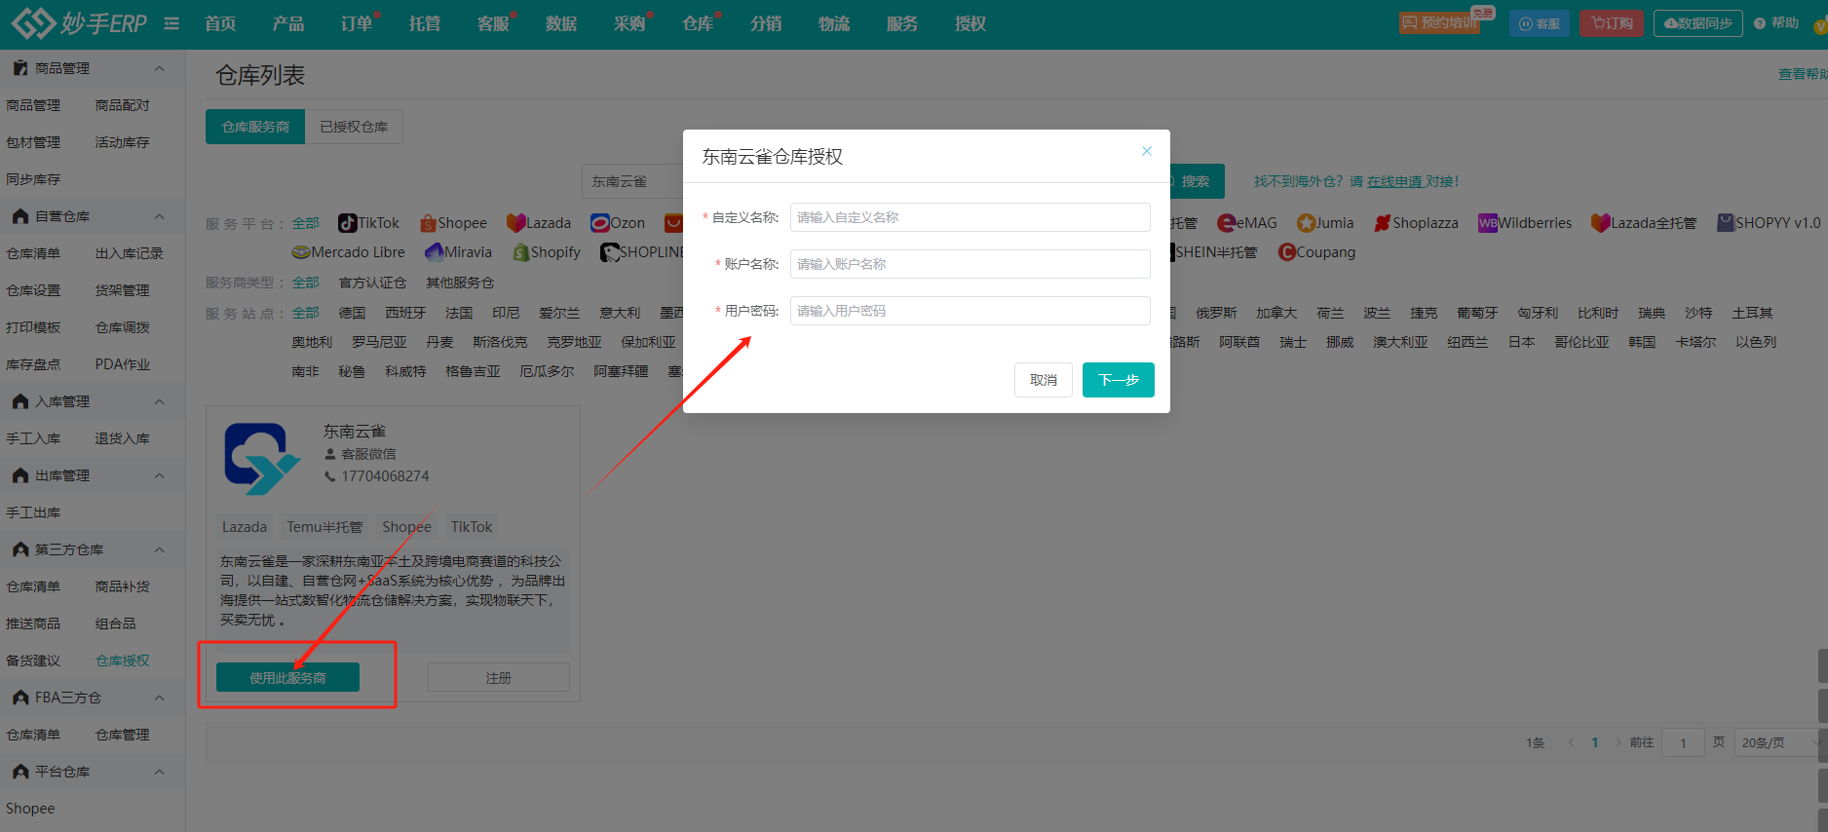The image size is (1828, 832).
Task: Click the 订购 cart button
Action: pos(1613,23)
